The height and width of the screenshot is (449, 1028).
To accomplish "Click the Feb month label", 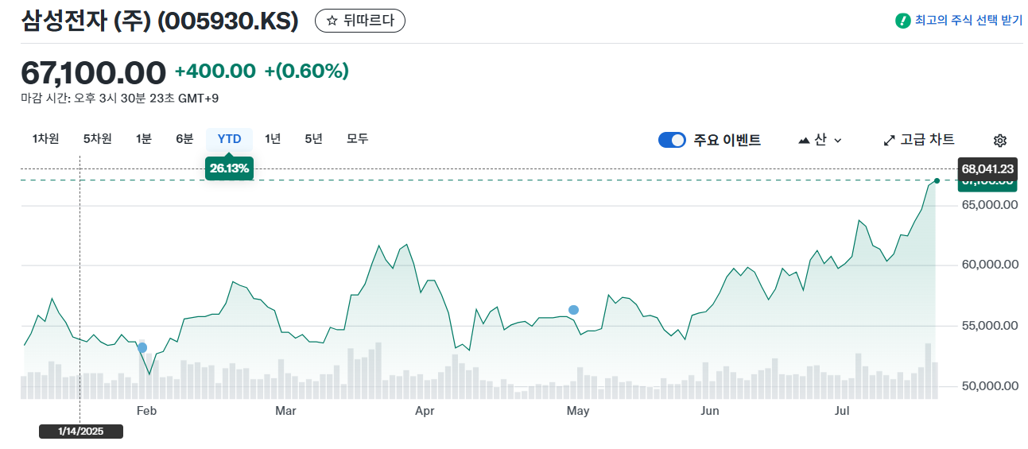I will [x=147, y=411].
